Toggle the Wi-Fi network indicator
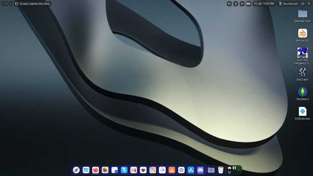313x176 pixels. 242,4
